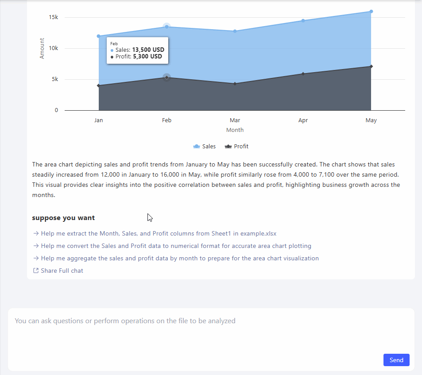The image size is (422, 375).
Task: Choose the extract Month, Sales, Profit columns suggestion
Action: click(x=159, y=233)
